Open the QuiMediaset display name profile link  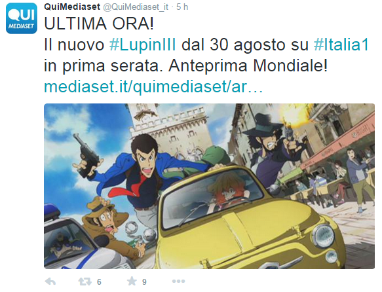[72, 7]
